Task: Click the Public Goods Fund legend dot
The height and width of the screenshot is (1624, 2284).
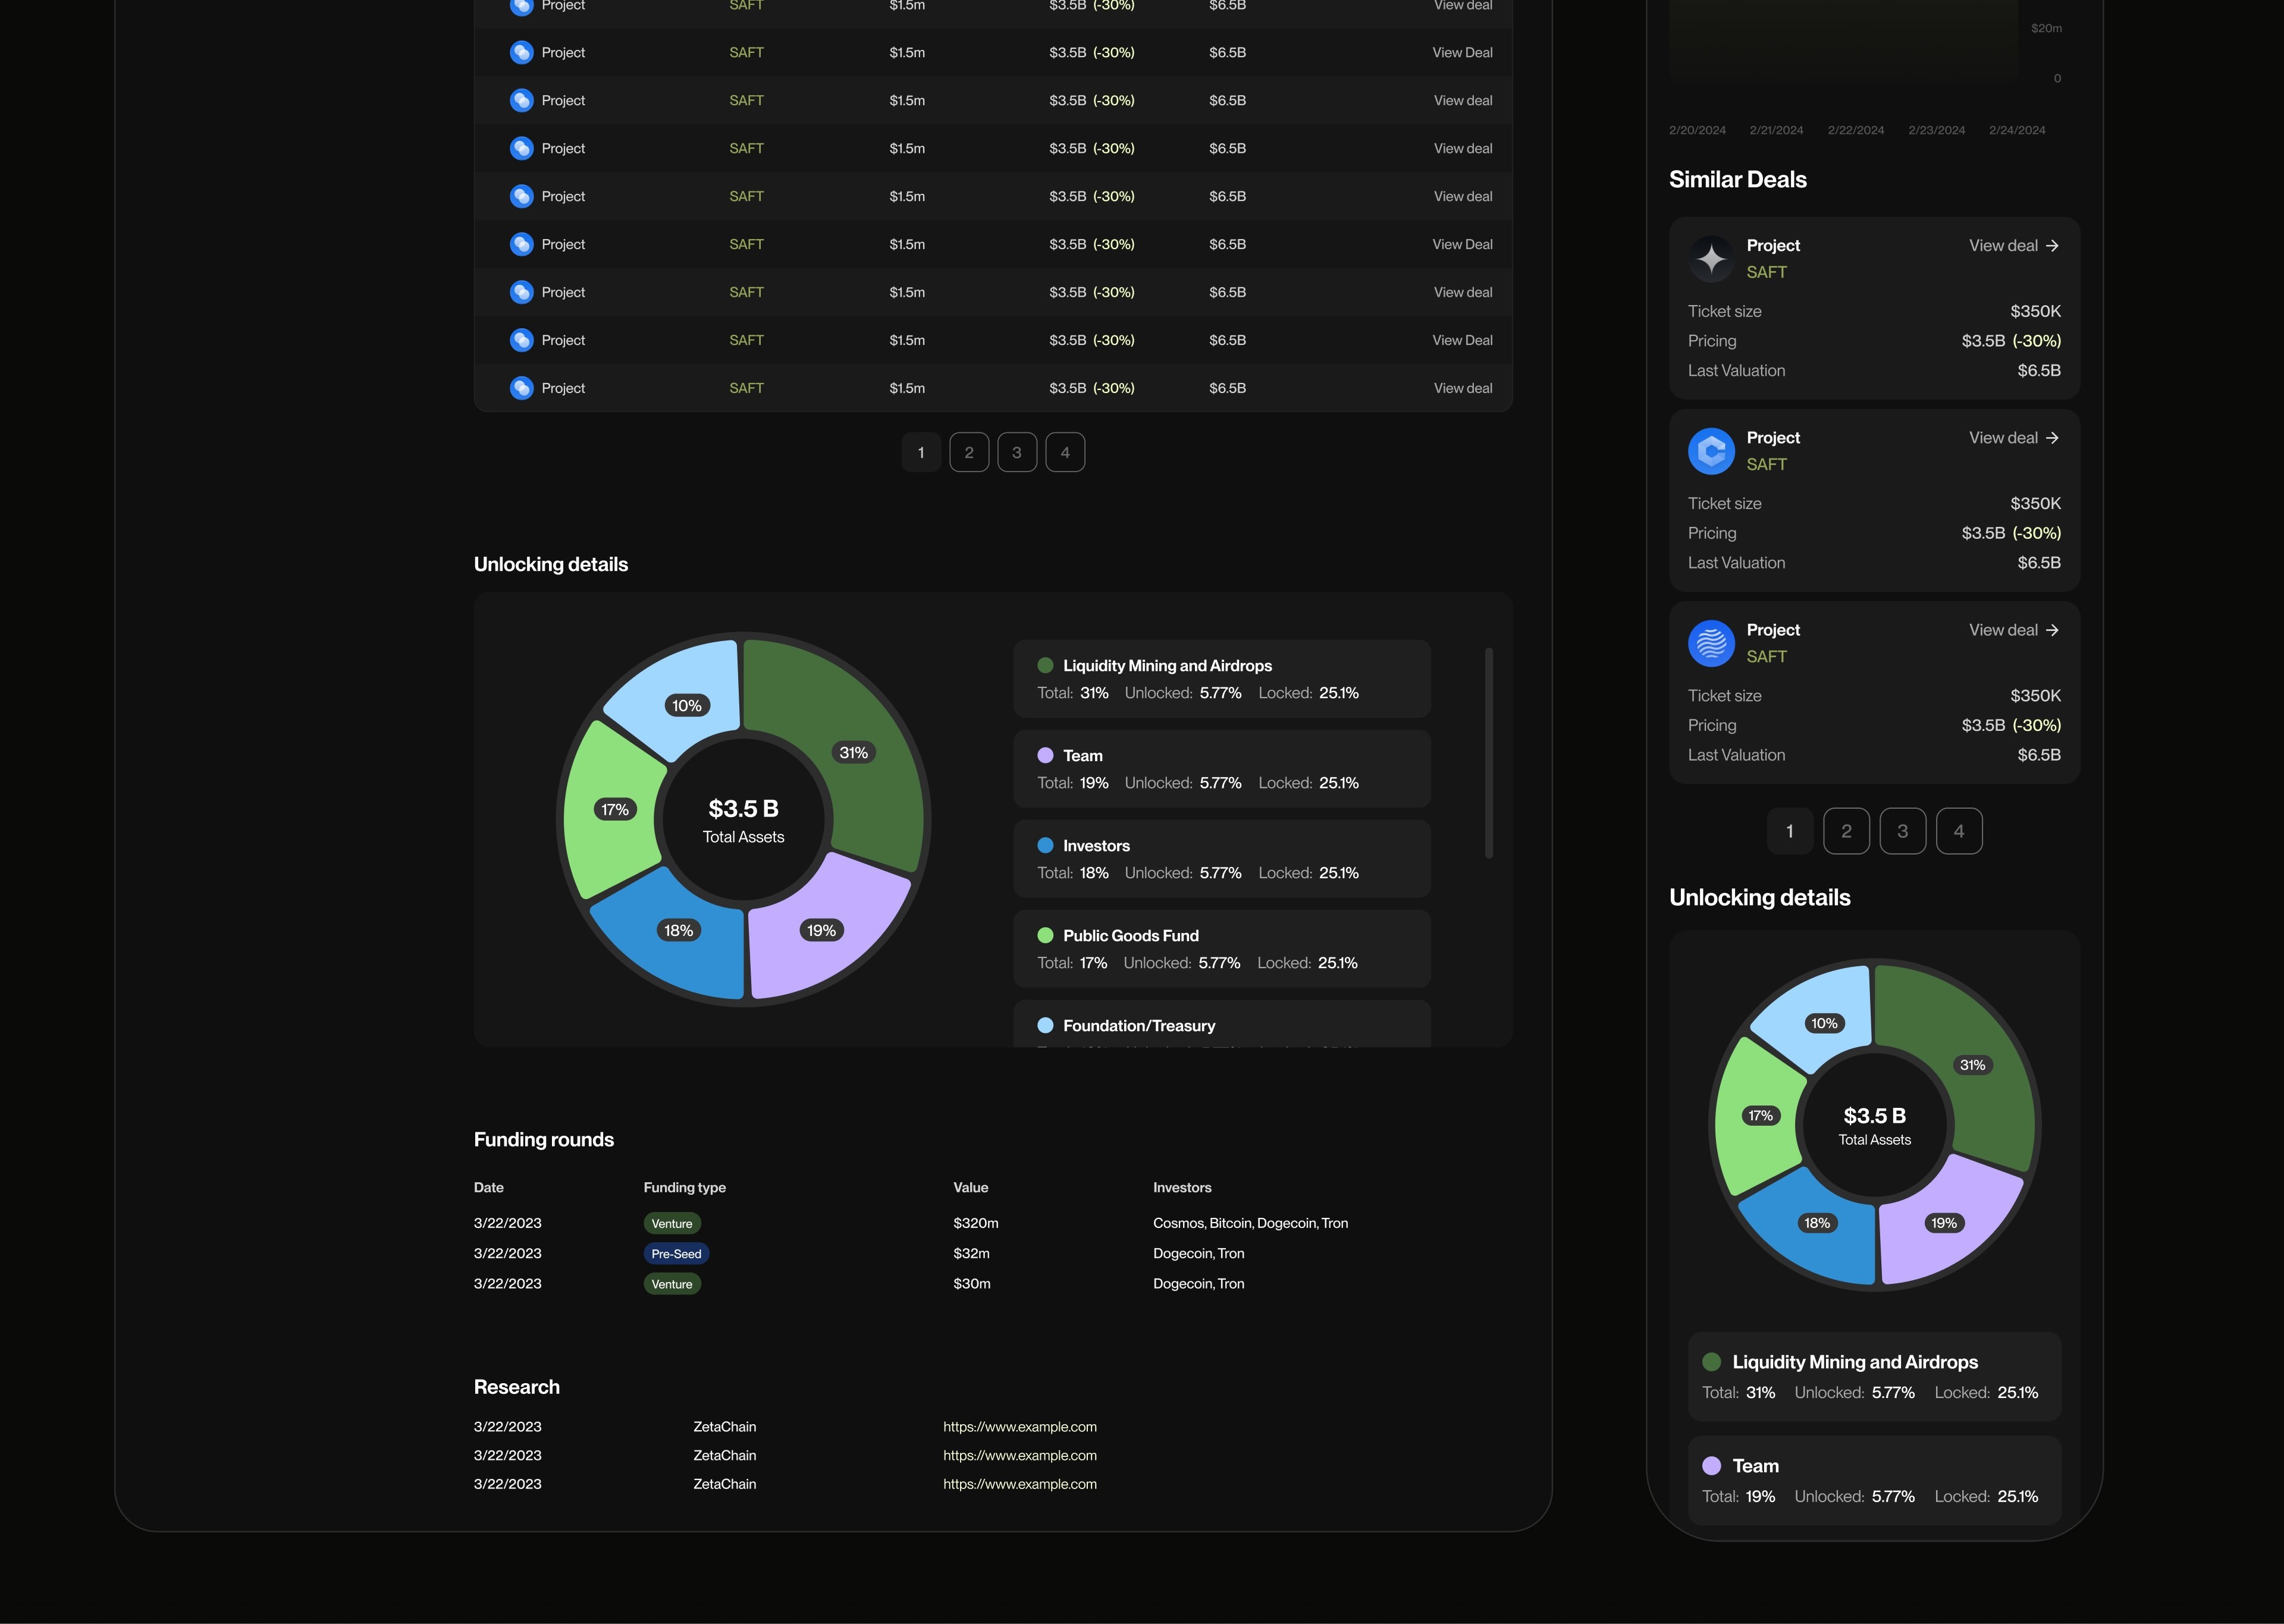Action: [1045, 935]
